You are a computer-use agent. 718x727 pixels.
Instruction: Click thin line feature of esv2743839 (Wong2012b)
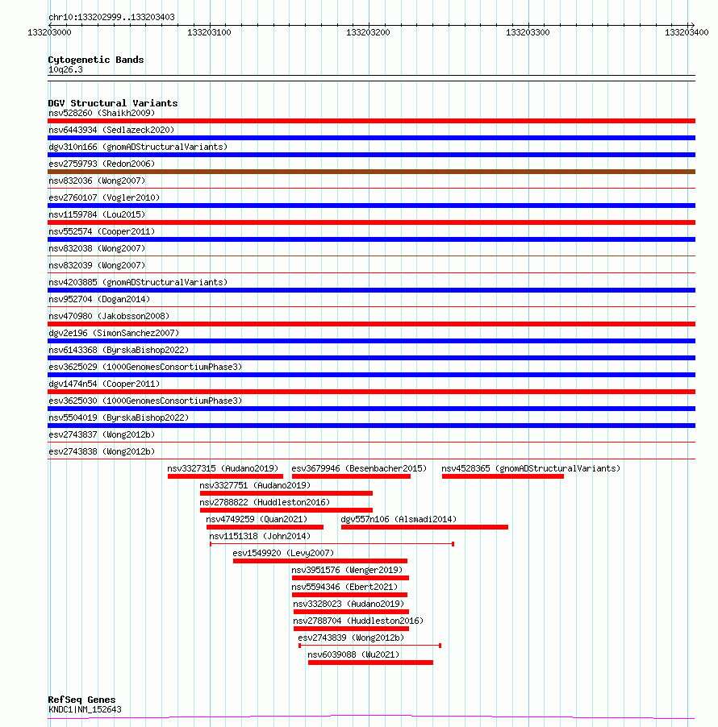(370, 646)
